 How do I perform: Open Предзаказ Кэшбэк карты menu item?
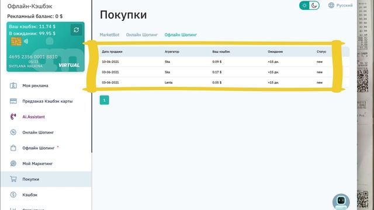(47, 101)
